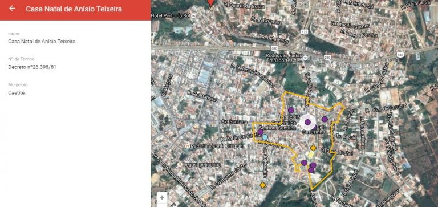This screenshot has height=207, width=438.
Task: Open the orange diamond marker near R. Guilherme Castro
Action: 262,185
